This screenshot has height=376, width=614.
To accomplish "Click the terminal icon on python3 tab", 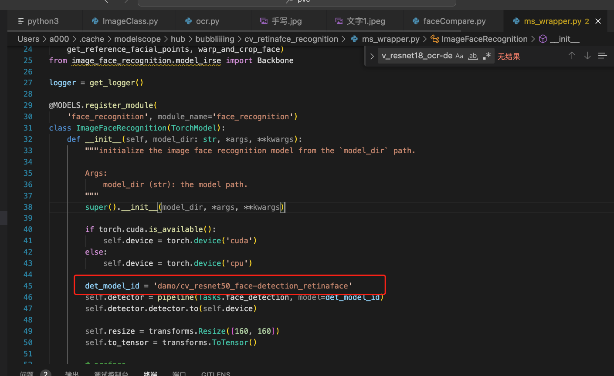I will pos(21,21).
